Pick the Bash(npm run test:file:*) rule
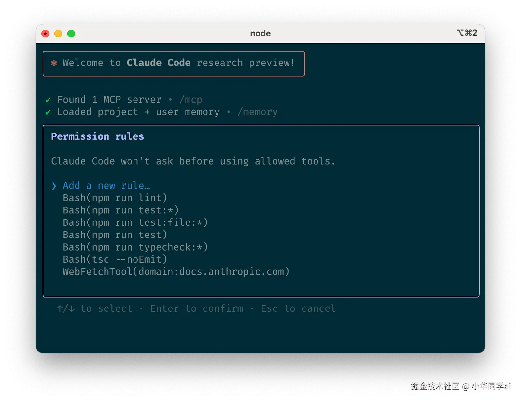This screenshot has height=401, width=521. [x=135, y=222]
